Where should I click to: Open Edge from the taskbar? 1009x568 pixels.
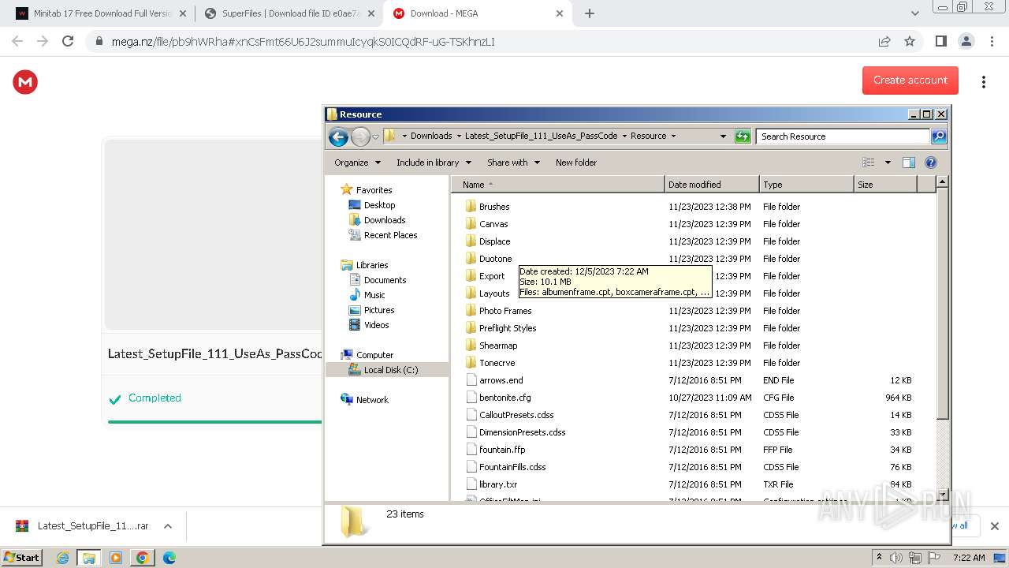(x=169, y=558)
